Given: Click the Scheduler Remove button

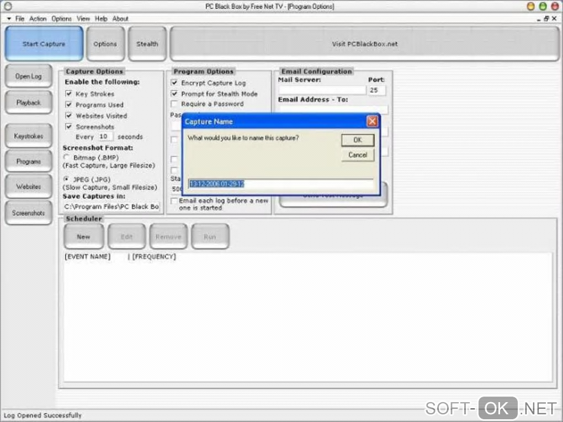Looking at the screenshot, I should [x=168, y=237].
